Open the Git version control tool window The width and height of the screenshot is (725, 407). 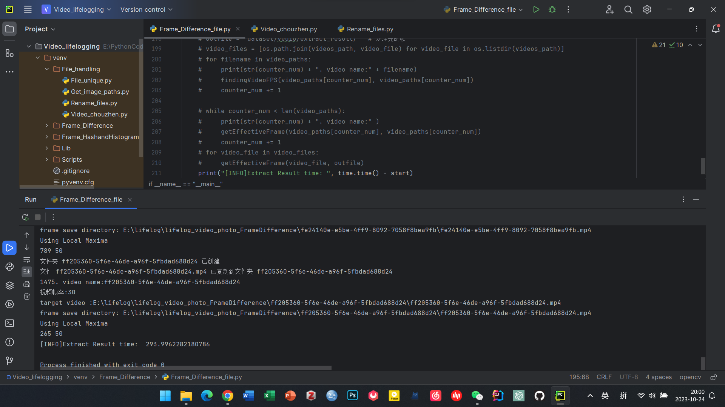9,361
